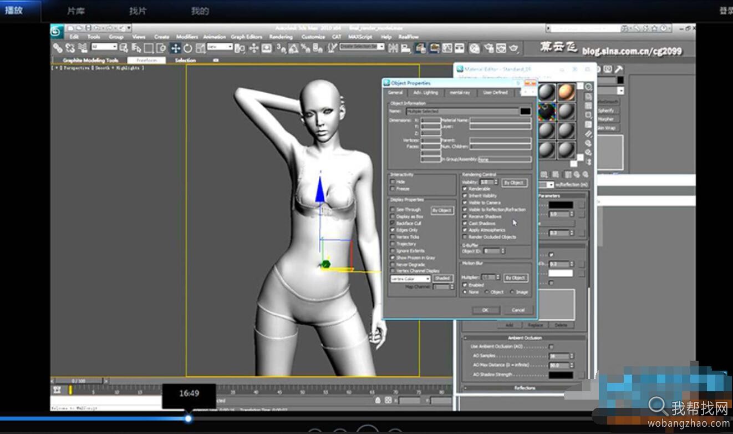Open the Rendering menu
Image resolution: width=733 pixels, height=434 pixels.
pyautogui.click(x=281, y=37)
